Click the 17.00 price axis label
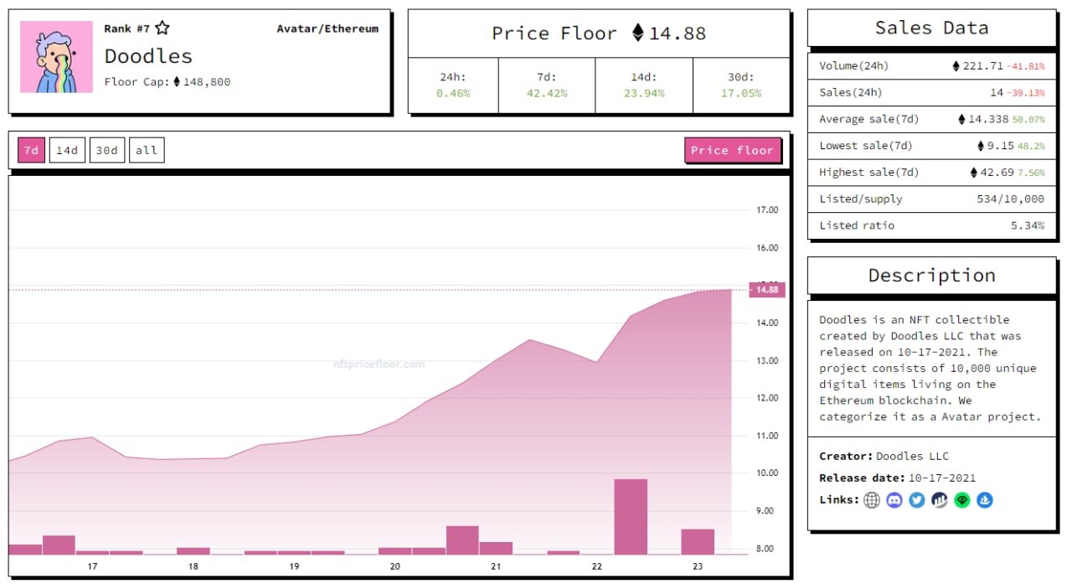 [x=767, y=210]
